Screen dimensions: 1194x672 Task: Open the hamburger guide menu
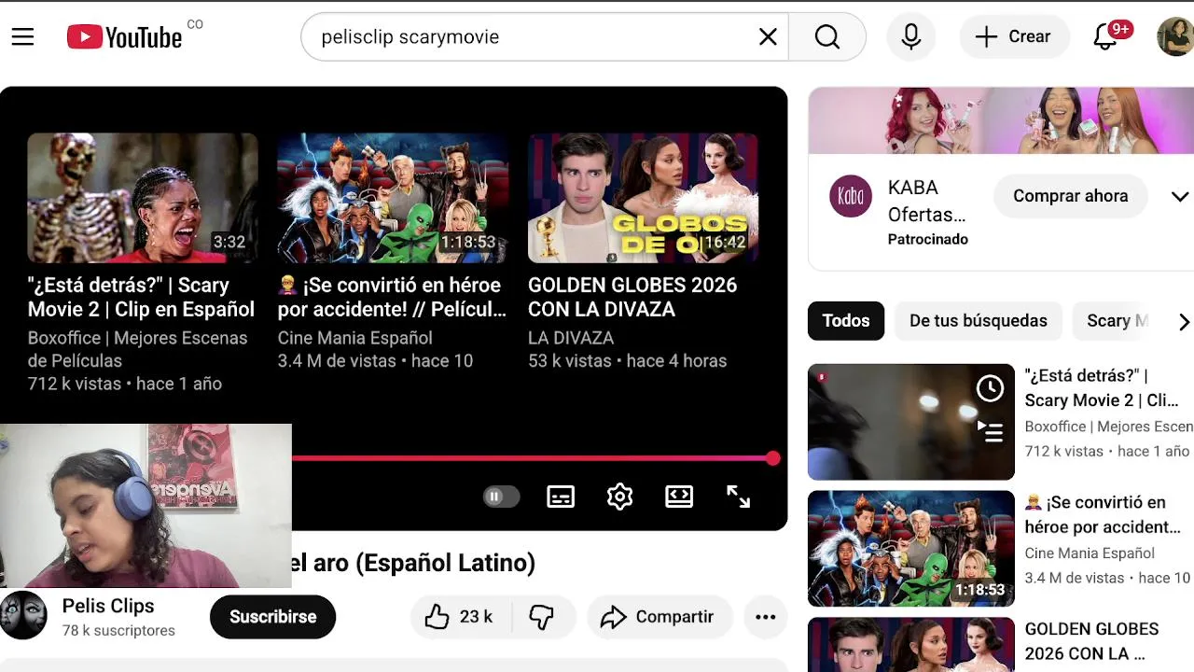coord(23,36)
